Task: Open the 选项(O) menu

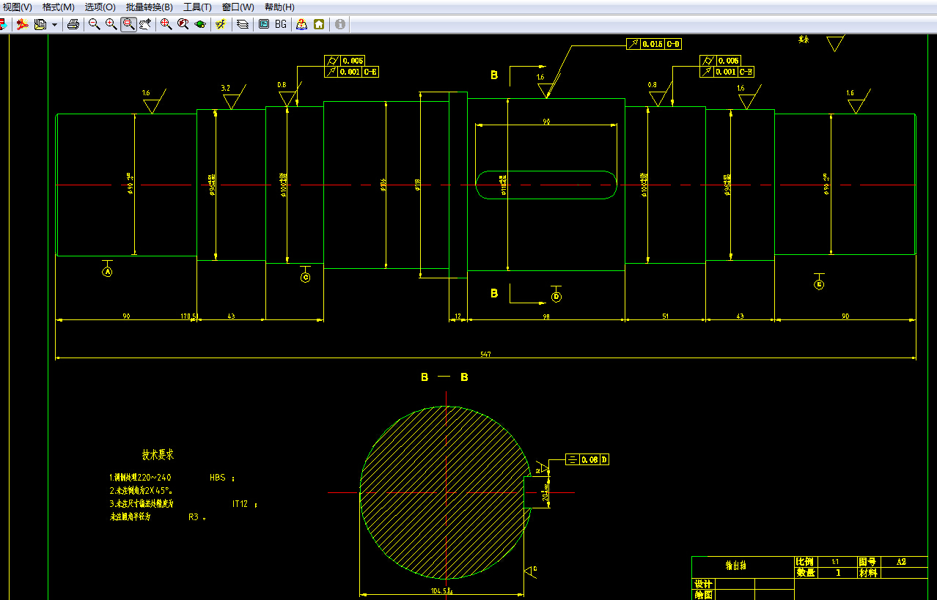Action: [x=100, y=7]
